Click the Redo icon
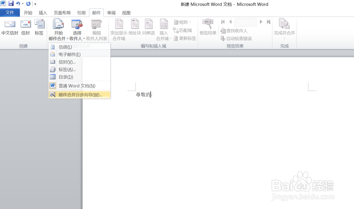Viewport: 354px width, 209px height. pyautogui.click(x=28, y=4)
